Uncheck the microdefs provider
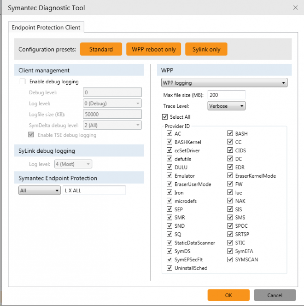 170,201
